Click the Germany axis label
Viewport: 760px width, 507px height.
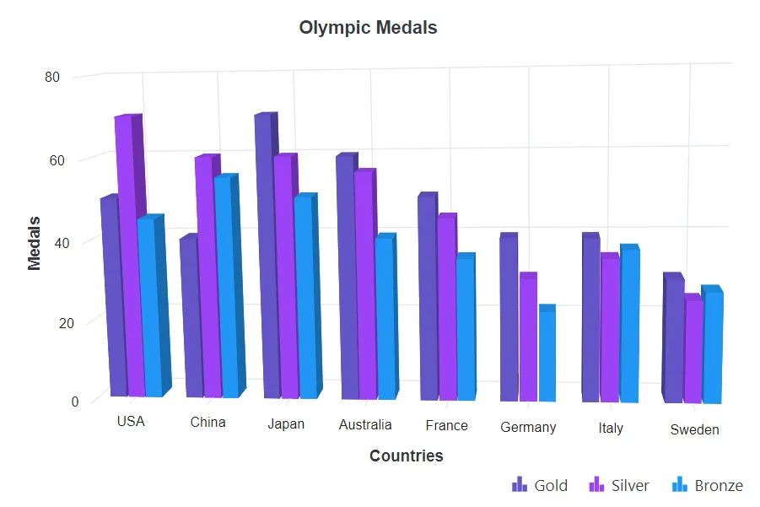(528, 428)
